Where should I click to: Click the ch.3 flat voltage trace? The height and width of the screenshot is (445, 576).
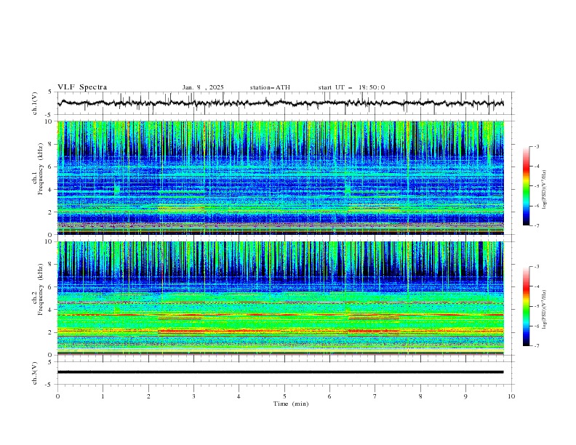point(280,372)
